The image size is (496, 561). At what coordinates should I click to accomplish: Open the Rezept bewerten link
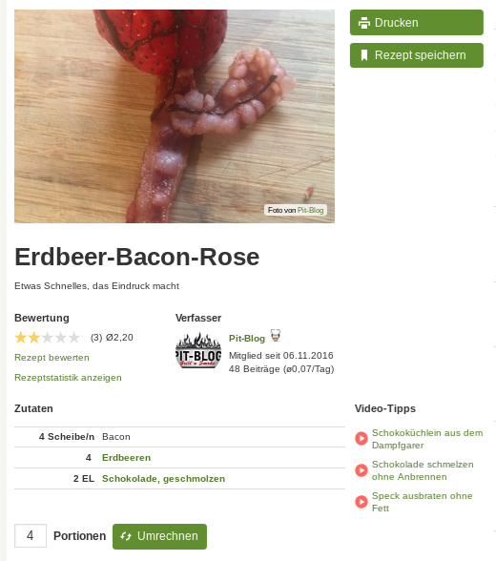(x=52, y=358)
